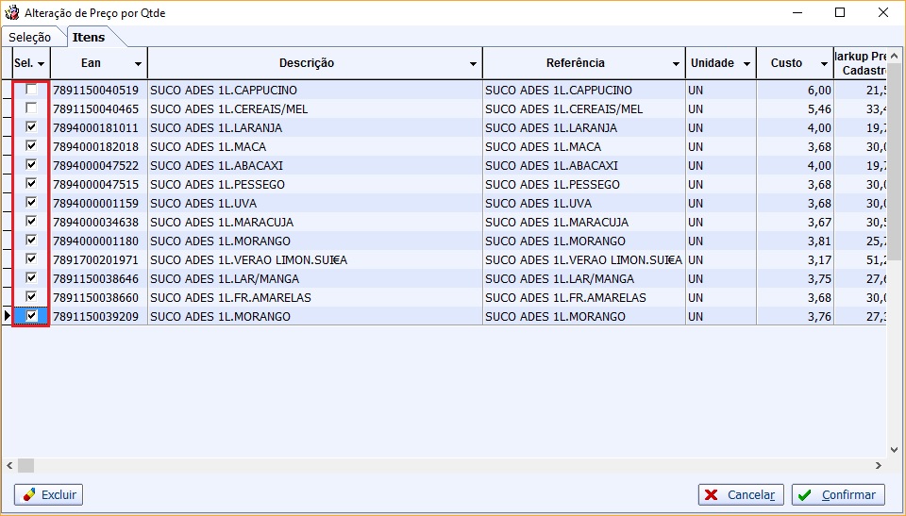Click the vertical scrollbar down arrow
This screenshot has height=516, width=906.
coord(894,450)
